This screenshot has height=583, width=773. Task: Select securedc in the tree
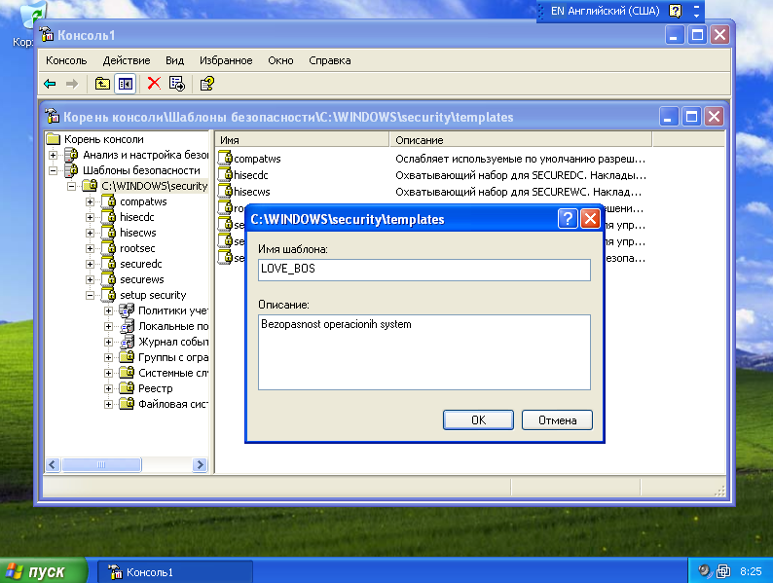coord(141,264)
